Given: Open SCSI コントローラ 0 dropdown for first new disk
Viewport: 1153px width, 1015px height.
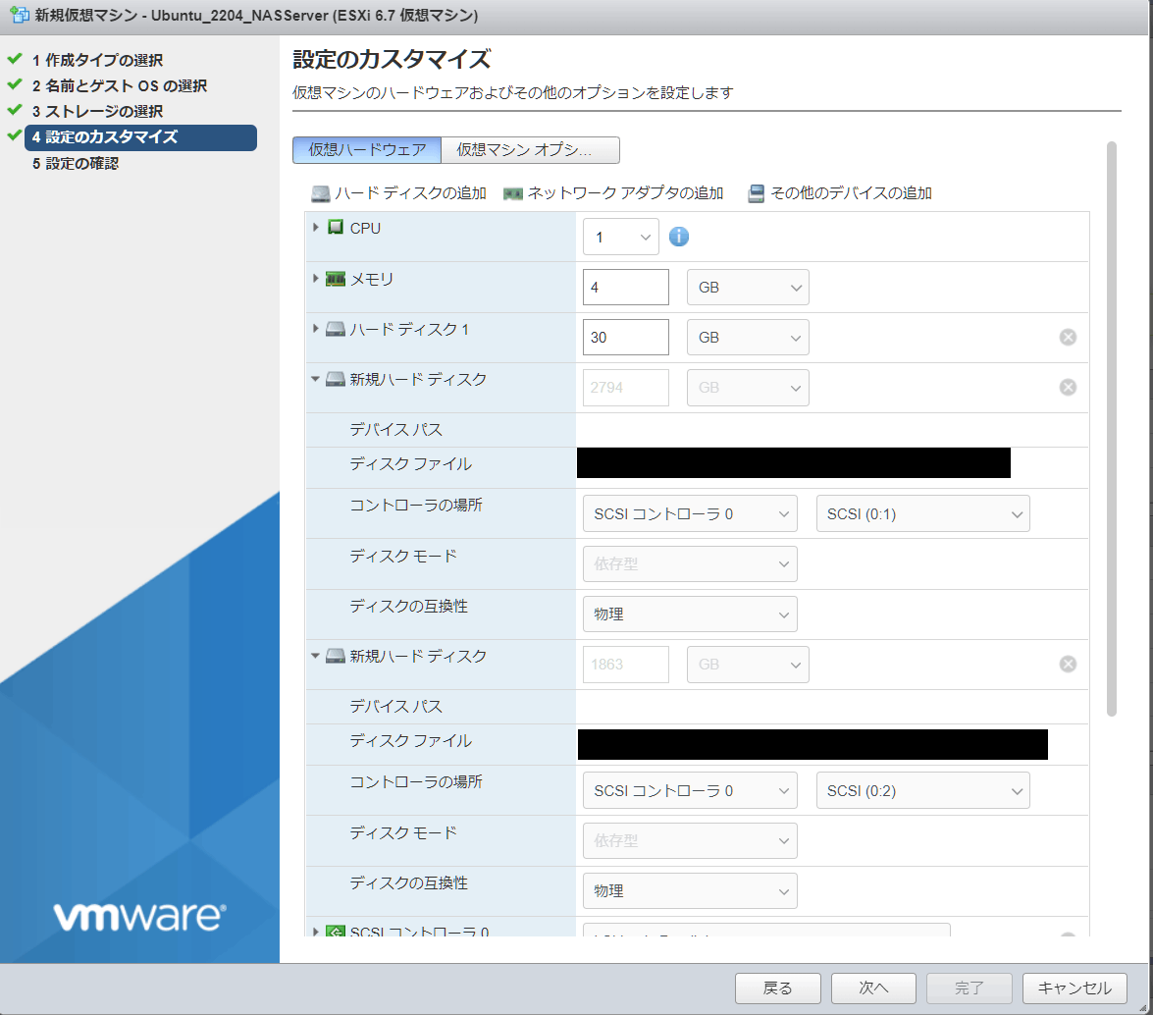Looking at the screenshot, I should [690, 514].
